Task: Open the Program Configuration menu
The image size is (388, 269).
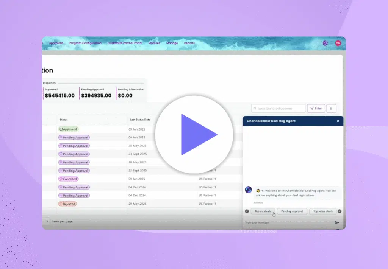Action: pos(85,43)
